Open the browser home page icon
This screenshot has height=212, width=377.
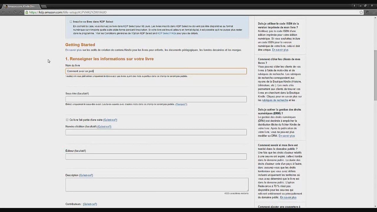pyautogui.click(x=20, y=12)
